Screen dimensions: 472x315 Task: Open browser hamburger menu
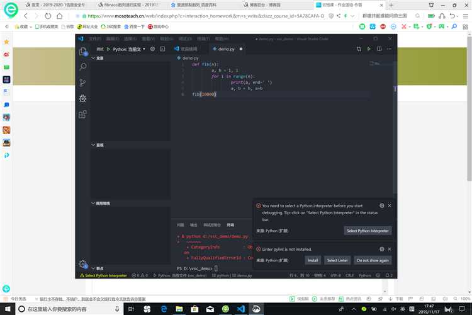click(x=465, y=16)
